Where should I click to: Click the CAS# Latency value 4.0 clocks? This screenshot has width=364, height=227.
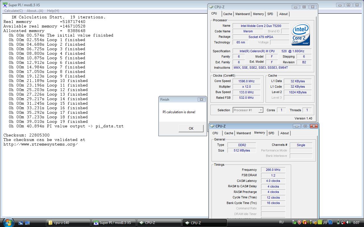pos(273,181)
